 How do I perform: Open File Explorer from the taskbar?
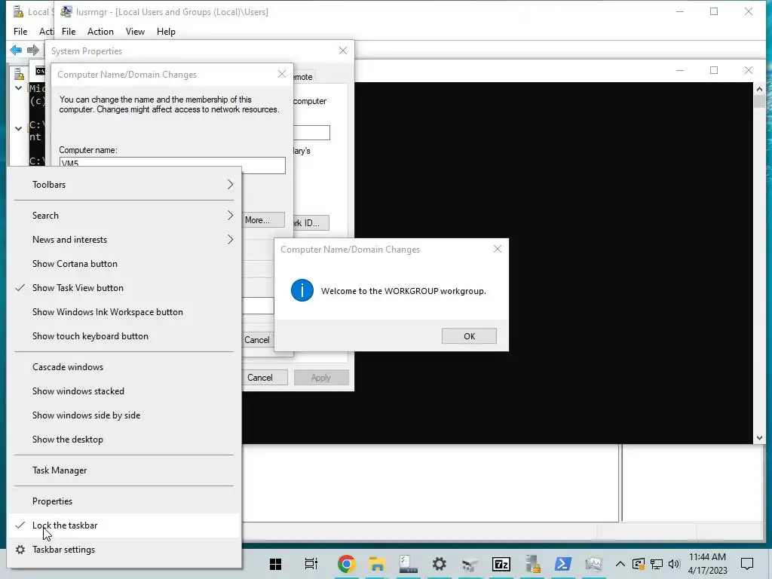[377, 564]
